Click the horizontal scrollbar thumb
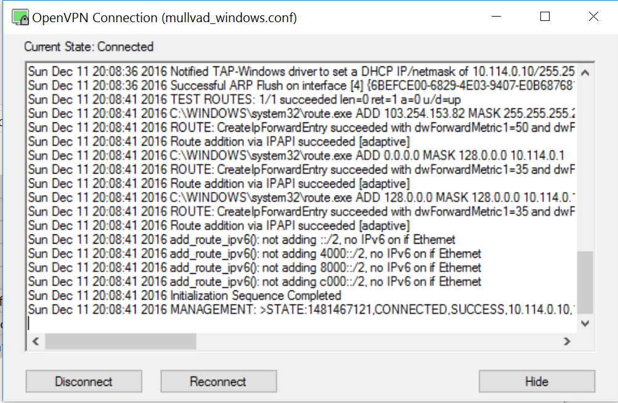Screen dimensions: 618x403 click(120, 341)
